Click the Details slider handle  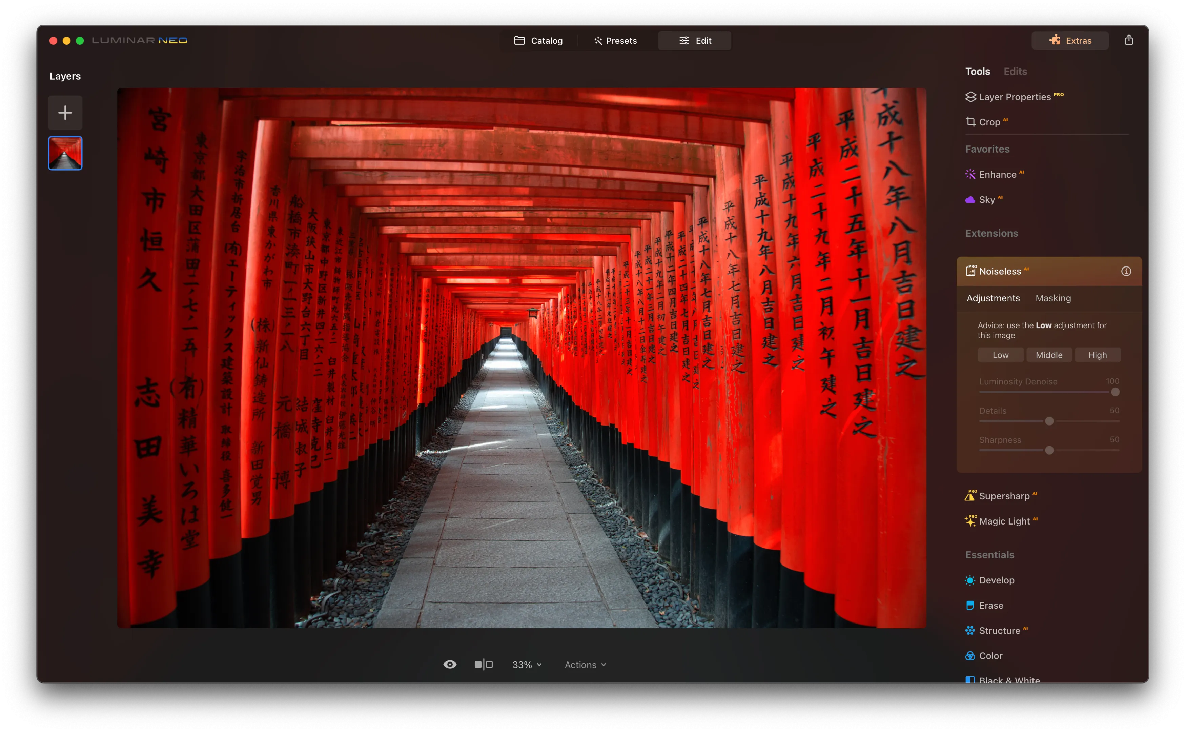tap(1049, 421)
